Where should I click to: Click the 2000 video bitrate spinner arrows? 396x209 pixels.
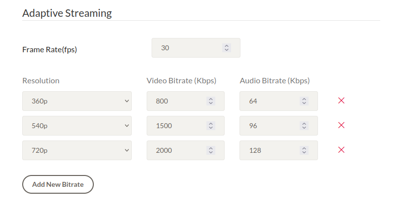tap(211, 150)
